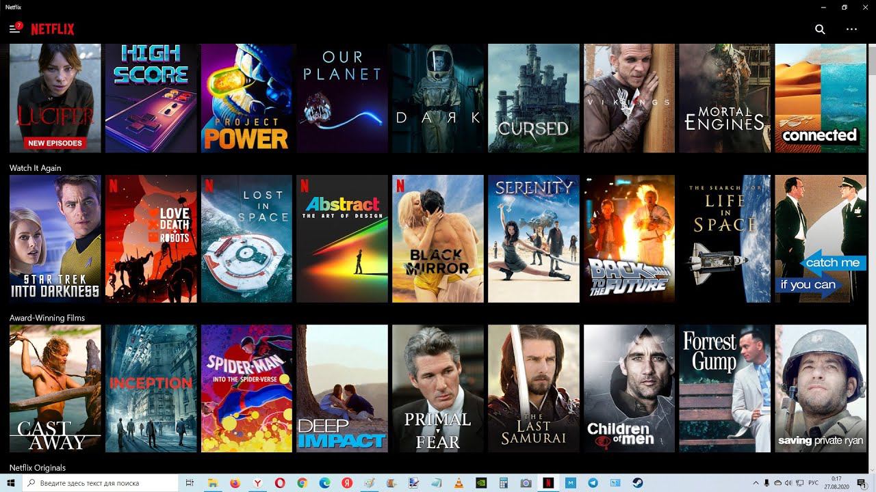The height and width of the screenshot is (492, 876).
Task: Open the Lucifer poster with New Episodes badge
Action: pos(55,98)
